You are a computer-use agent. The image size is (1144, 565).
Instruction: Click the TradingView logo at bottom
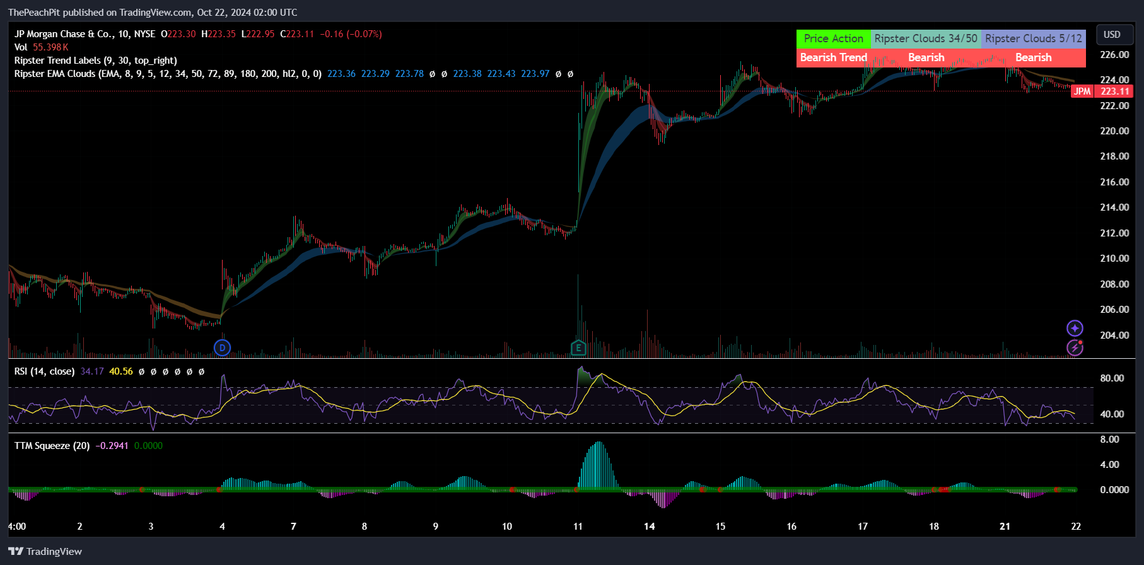[45, 551]
